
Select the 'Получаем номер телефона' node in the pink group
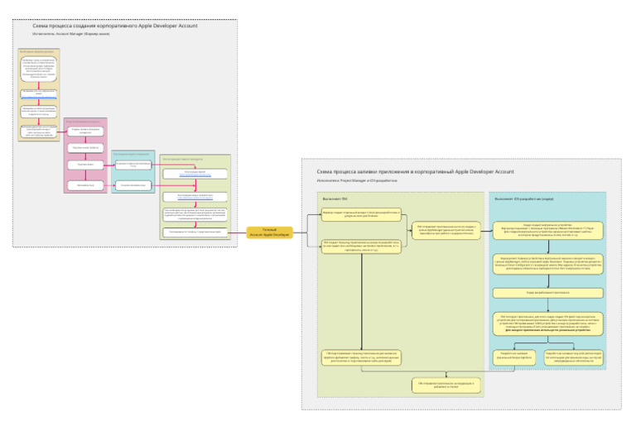(x=85, y=148)
